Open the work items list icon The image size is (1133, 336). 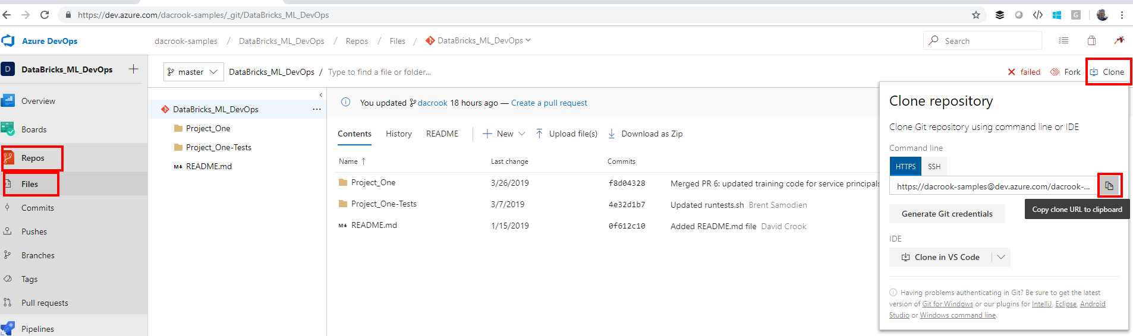pyautogui.click(x=1063, y=40)
